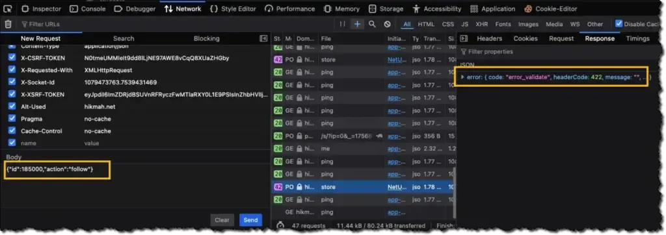Image resolution: width=666 pixels, height=235 pixels.
Task: Uncheck the Pragma header checkbox
Action: point(12,119)
